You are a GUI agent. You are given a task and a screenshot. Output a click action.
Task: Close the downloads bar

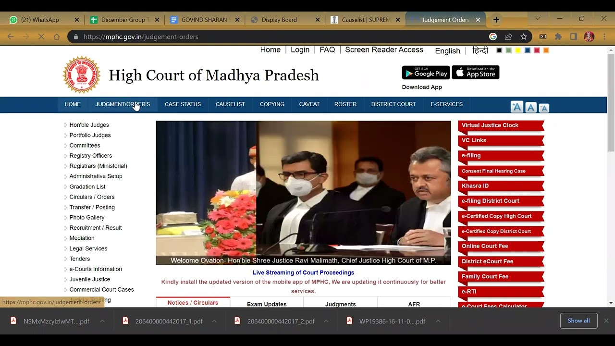tap(606, 321)
